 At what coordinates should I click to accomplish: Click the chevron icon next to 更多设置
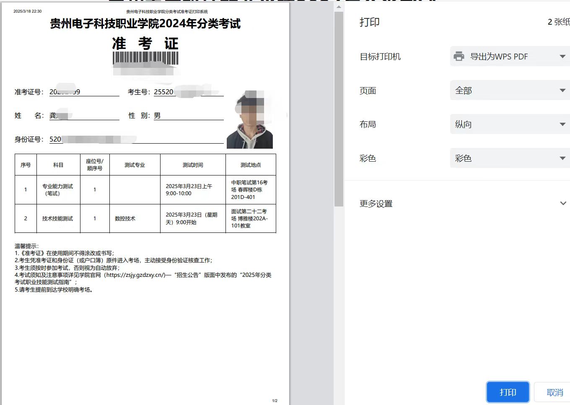[563, 204]
